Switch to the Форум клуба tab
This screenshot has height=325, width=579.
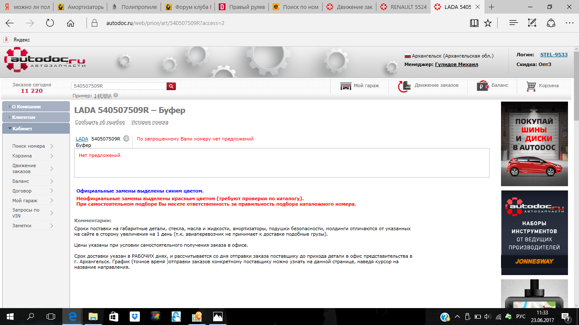[188, 7]
